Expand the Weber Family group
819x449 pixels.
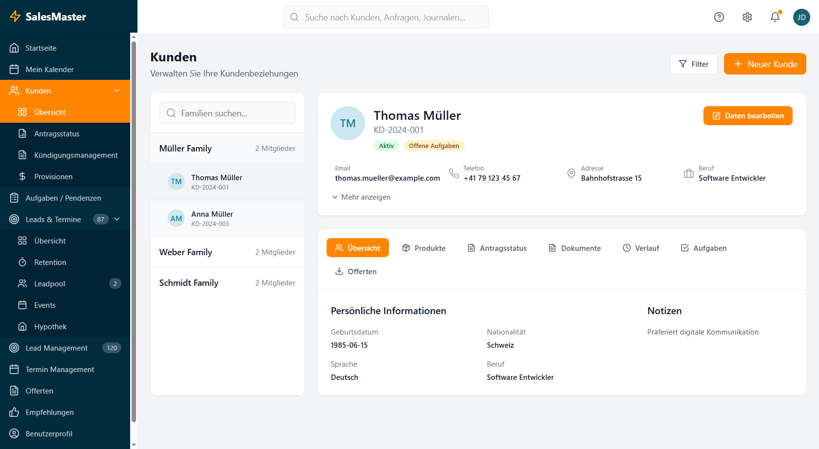coord(227,252)
